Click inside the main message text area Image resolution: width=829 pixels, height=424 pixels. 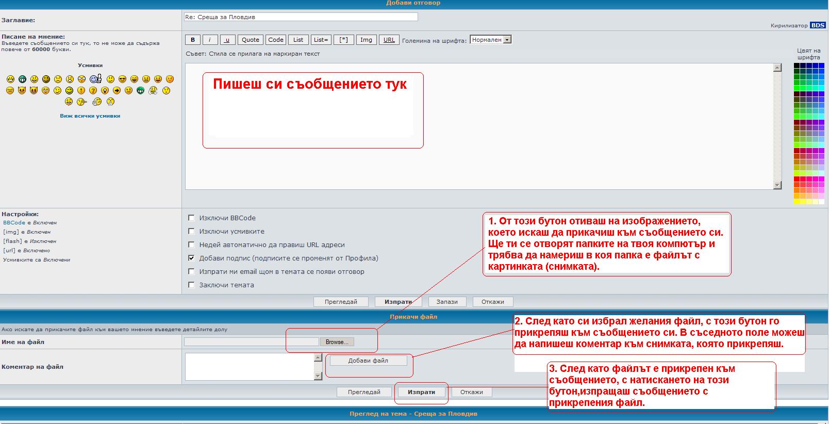click(479, 126)
